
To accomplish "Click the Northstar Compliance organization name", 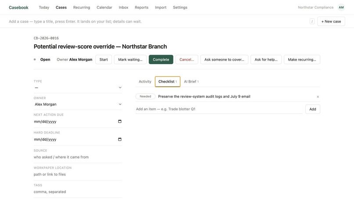I will [x=315, y=7].
